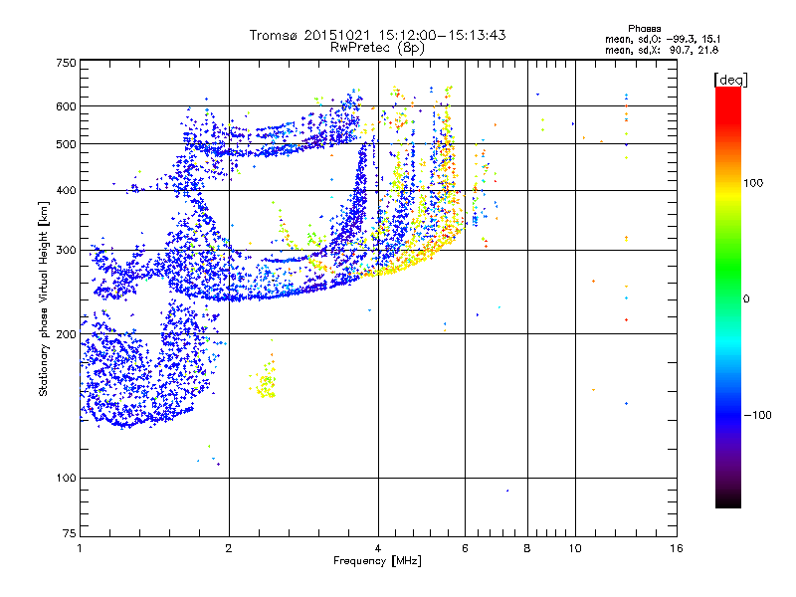This screenshot has width=796, height=597.
Task: Click the height-axis tick label "400"
Action: tap(66, 191)
